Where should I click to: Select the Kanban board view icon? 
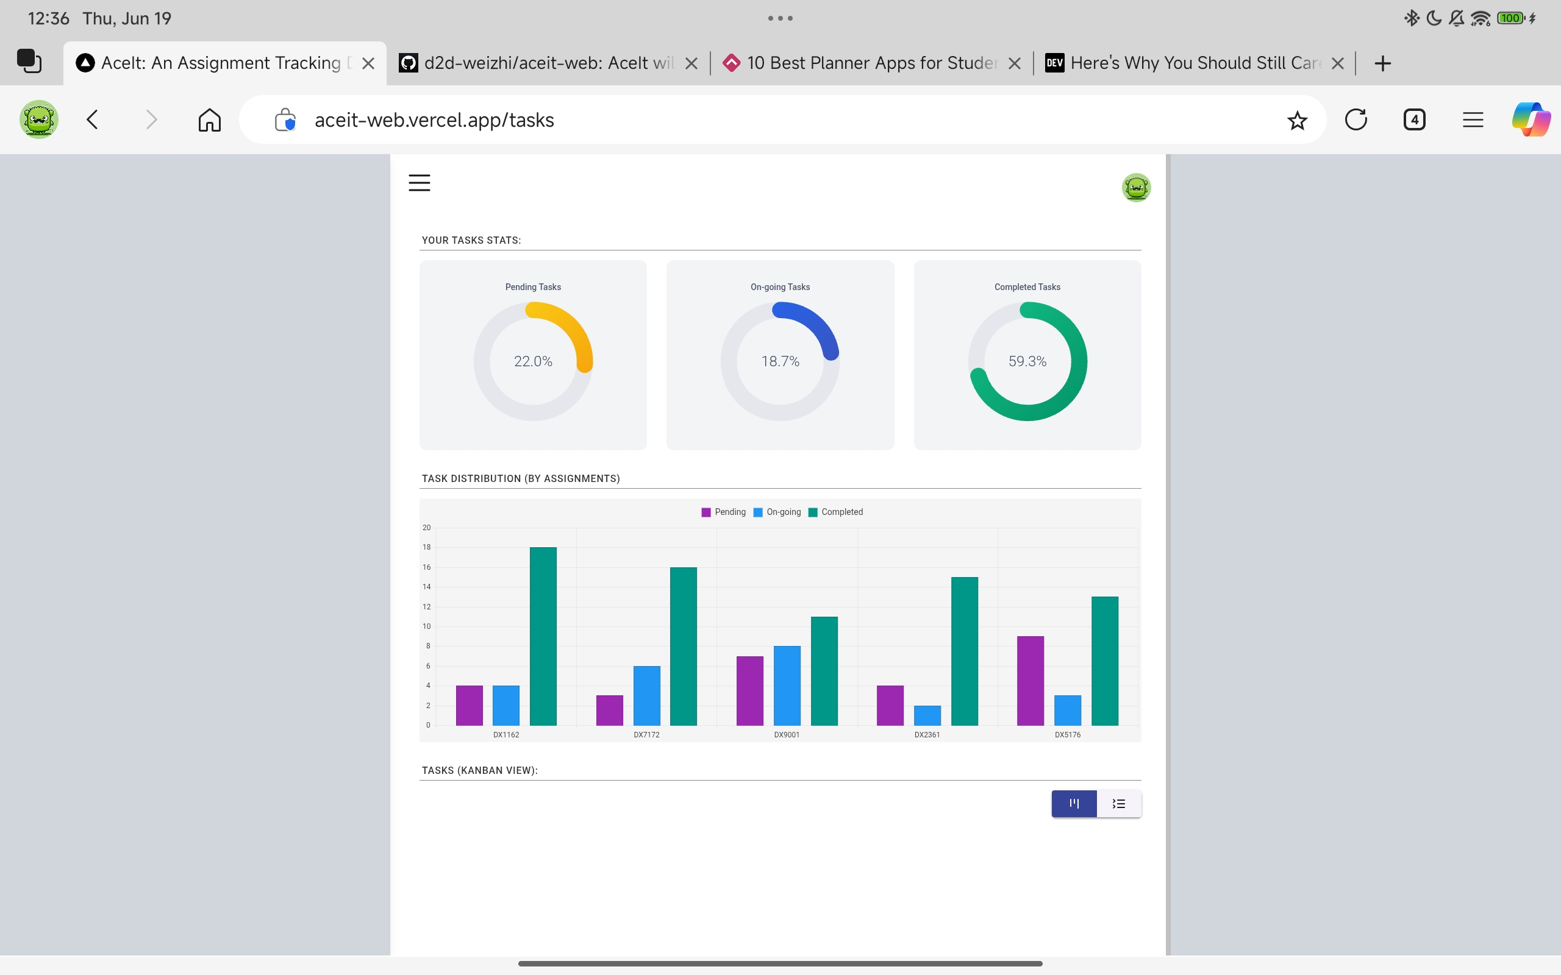(1073, 804)
